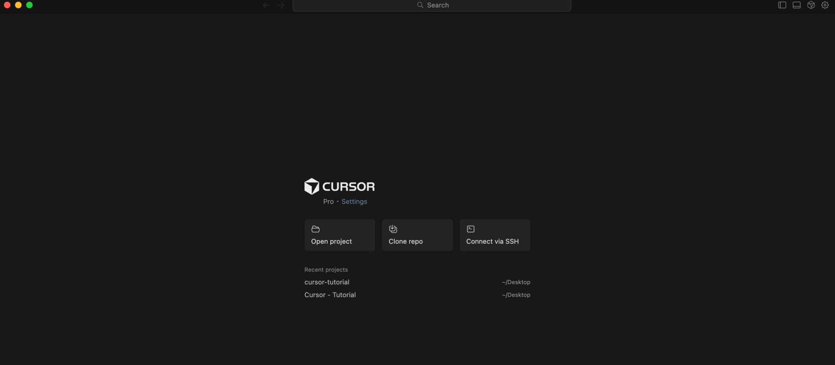Click the Recent projects heading
Viewport: 835px width, 365px height.
326,270
